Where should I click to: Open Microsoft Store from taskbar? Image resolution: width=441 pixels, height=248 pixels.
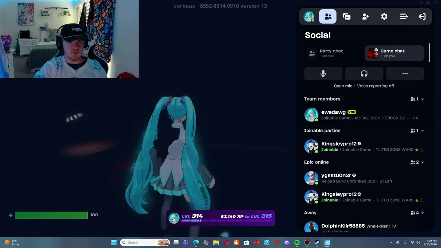tap(246, 242)
